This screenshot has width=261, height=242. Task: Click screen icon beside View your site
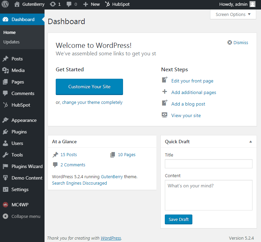pos(164,115)
